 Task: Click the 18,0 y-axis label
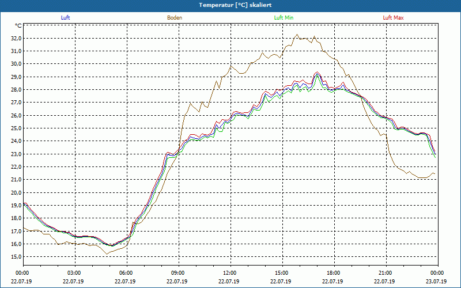pyautogui.click(x=16, y=218)
